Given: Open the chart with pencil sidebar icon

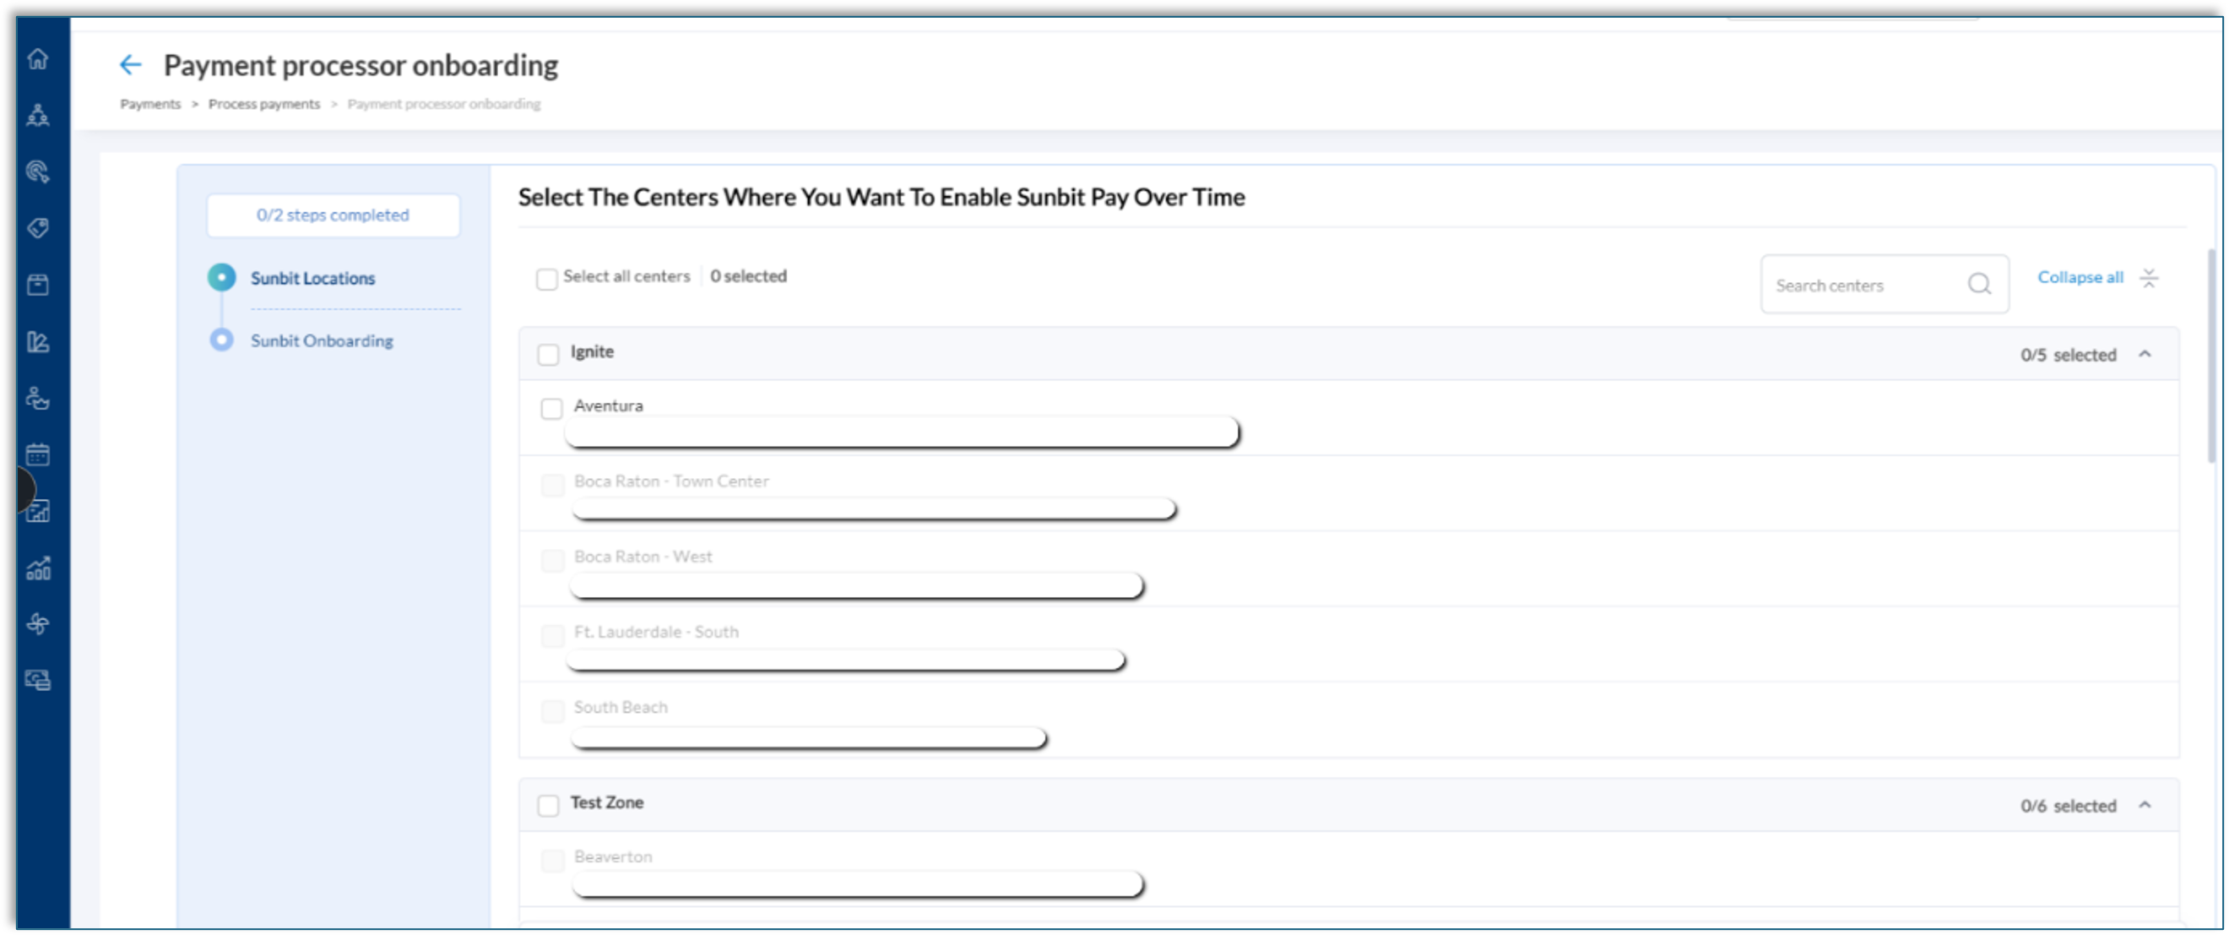Looking at the screenshot, I should [x=38, y=341].
